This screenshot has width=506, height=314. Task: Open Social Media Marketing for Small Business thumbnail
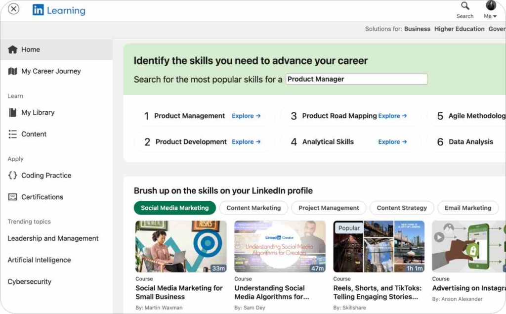tap(181, 246)
